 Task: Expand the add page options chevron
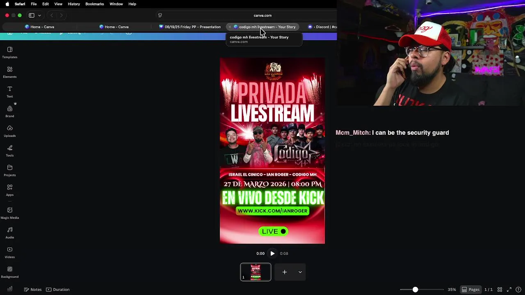tap(300, 272)
